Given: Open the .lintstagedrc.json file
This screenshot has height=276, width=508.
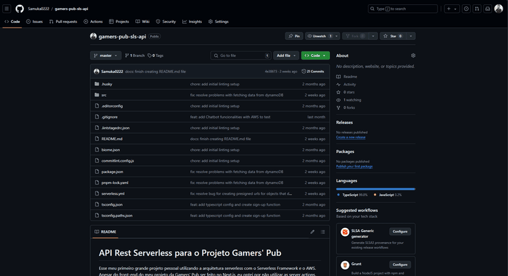Looking at the screenshot, I should 115,128.
